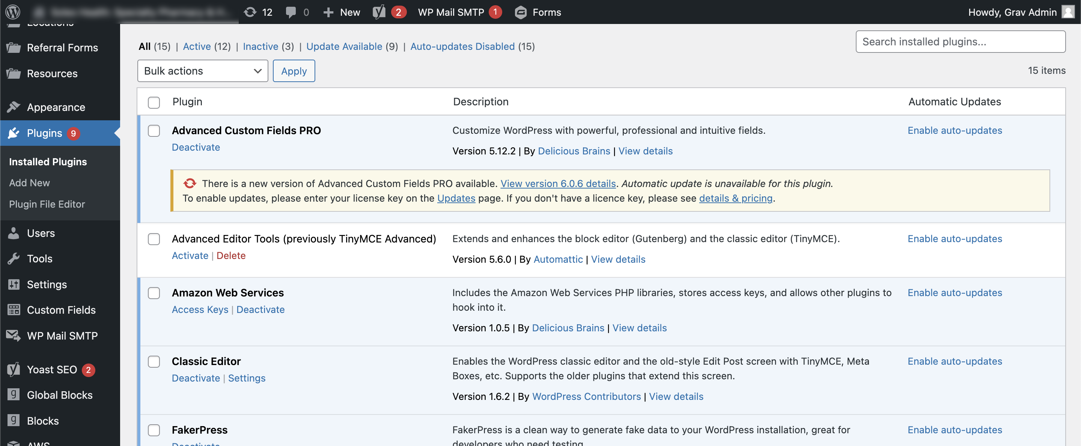Open the comments bubble icon
The height and width of the screenshot is (446, 1081).
291,12
